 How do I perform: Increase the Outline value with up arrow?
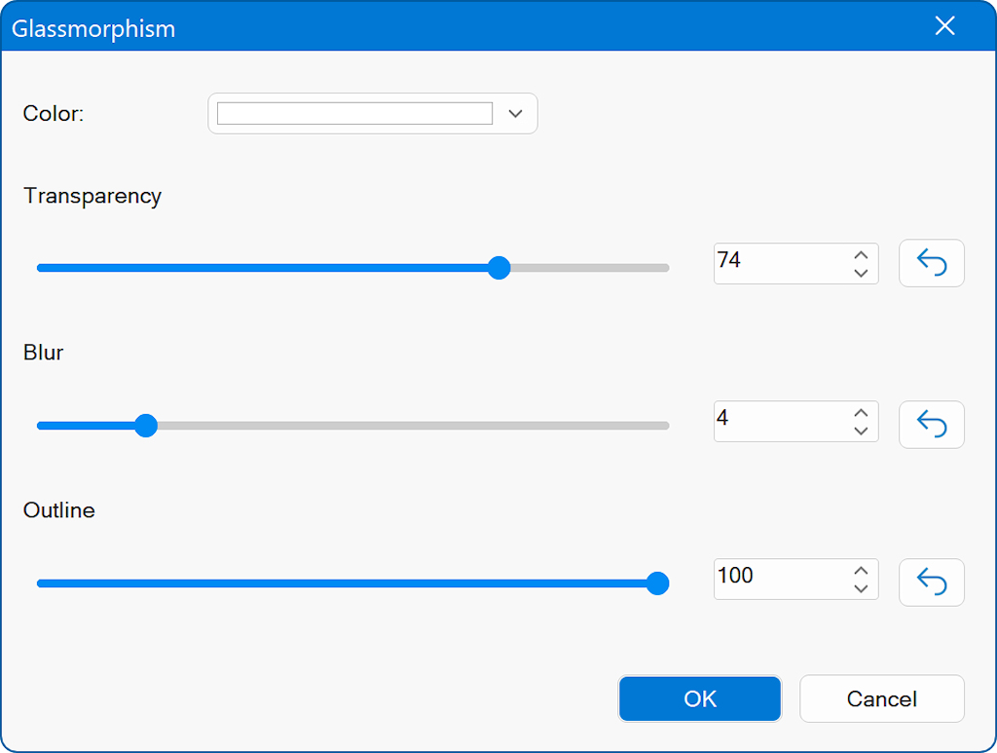point(861,571)
